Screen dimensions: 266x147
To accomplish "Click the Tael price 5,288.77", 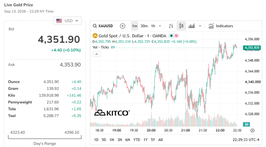I will click(51, 116).
